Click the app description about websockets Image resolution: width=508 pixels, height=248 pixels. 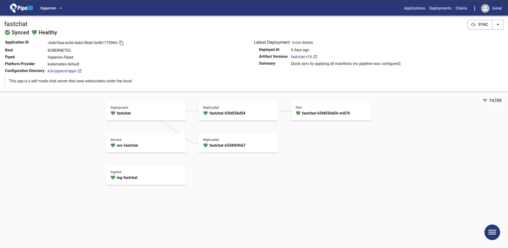click(x=71, y=81)
